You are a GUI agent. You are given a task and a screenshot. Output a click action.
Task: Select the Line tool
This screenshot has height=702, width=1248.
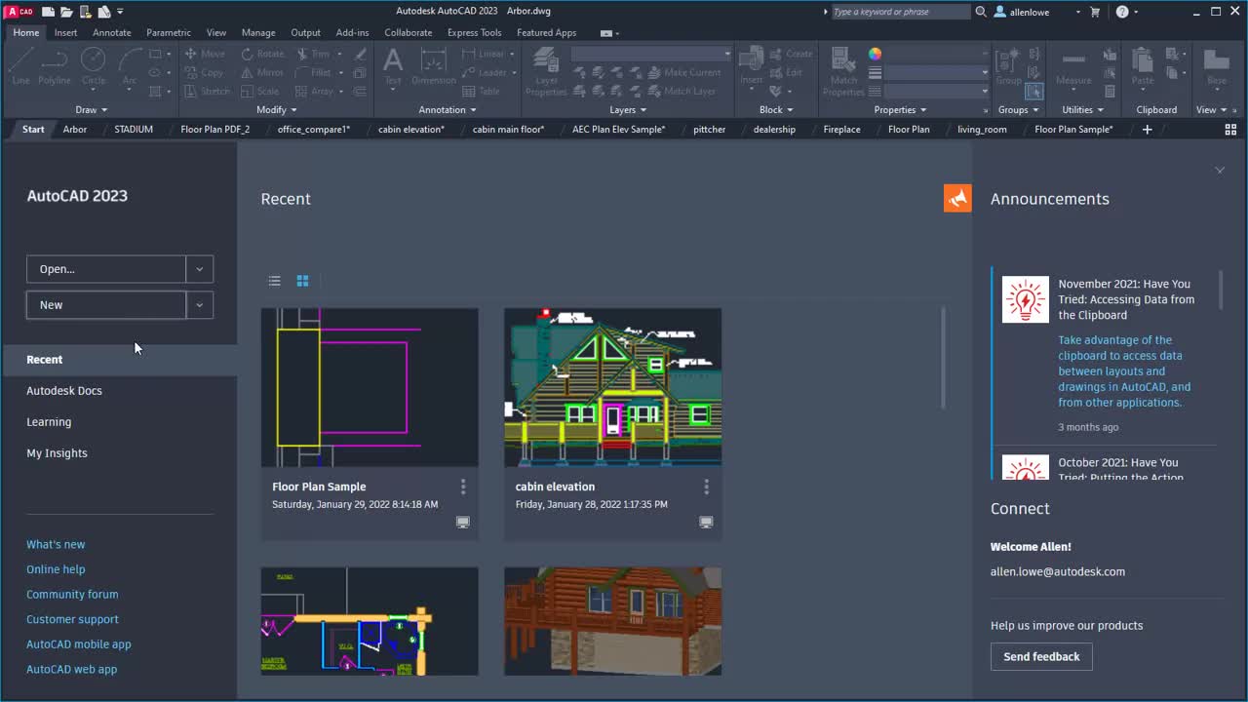[x=20, y=67]
